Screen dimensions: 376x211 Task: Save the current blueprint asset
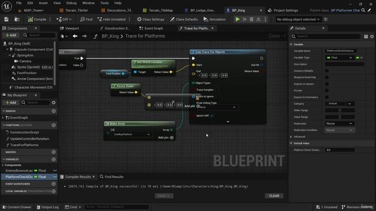(x=6, y=19)
